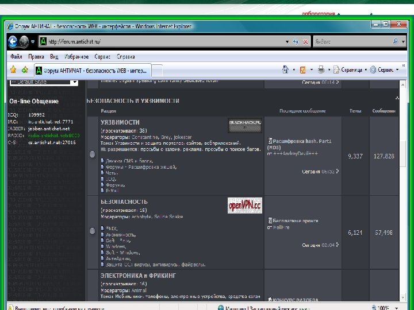The width and height of the screenshot is (414, 310).
Task: Click БЕЗОПАСНОСТЬ forum status icon
Action: coord(92,231)
